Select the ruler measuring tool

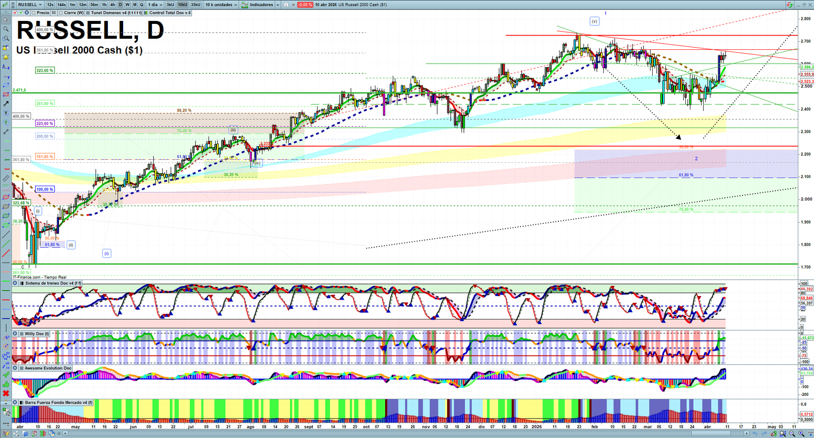6,179
